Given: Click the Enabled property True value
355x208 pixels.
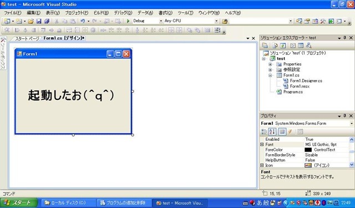Looking at the screenshot, I should tap(309, 139).
